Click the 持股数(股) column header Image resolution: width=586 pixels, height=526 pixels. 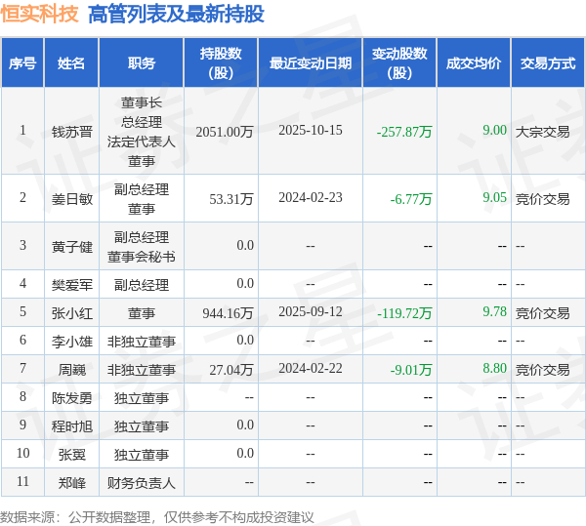pos(221,63)
